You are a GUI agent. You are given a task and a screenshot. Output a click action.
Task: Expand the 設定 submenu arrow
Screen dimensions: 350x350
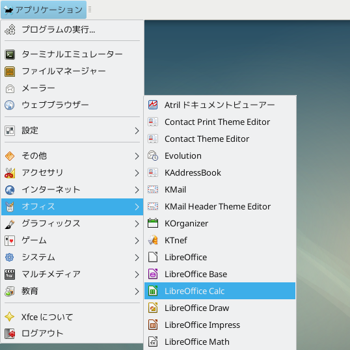click(x=137, y=131)
